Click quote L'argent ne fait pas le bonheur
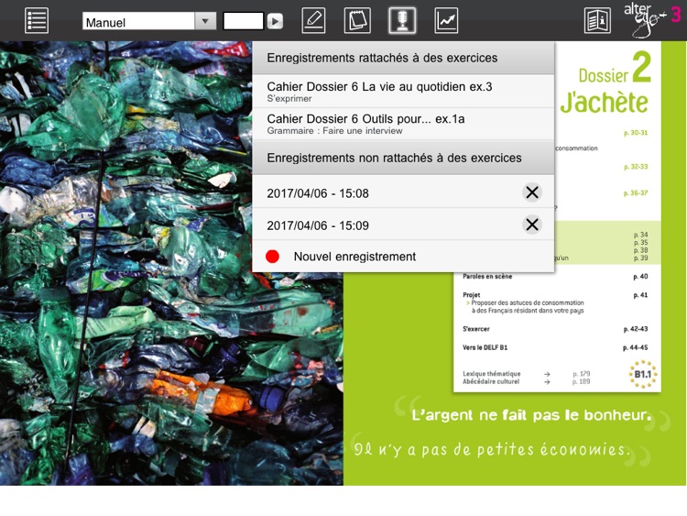 point(531,415)
